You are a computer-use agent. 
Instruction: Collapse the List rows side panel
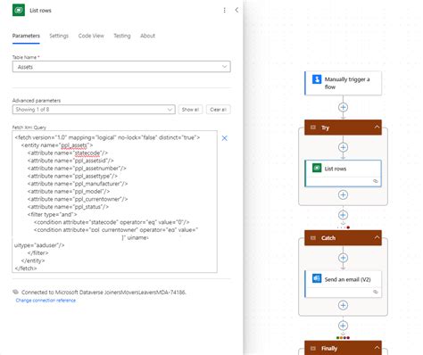[236, 10]
